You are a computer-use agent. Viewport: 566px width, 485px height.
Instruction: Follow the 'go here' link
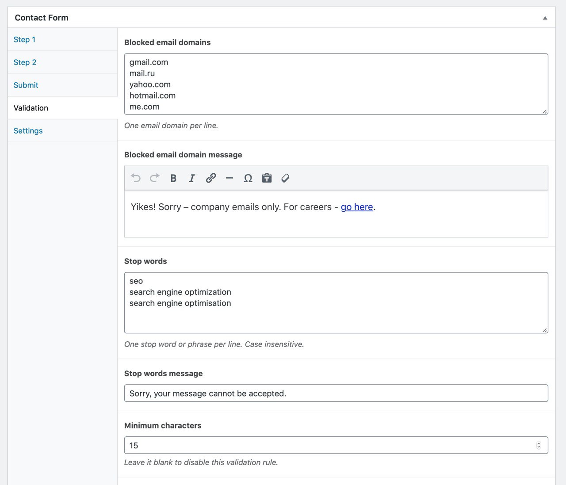coord(357,207)
